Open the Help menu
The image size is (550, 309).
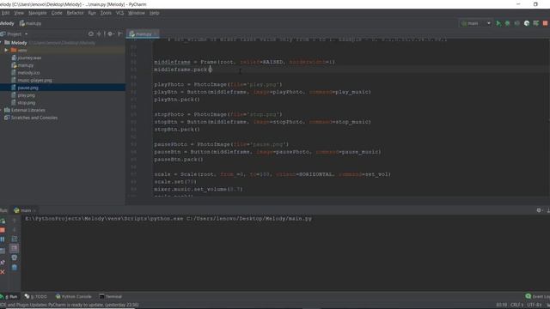(154, 13)
